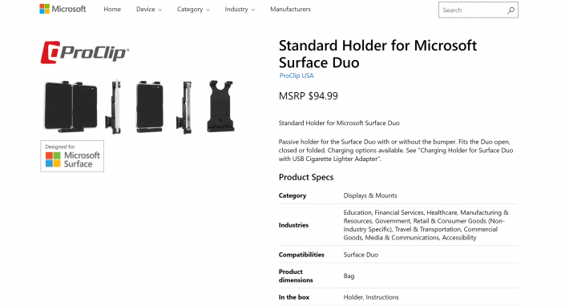The width and height of the screenshot is (561, 306).
Task: Open the ProClip USA manufacturer link
Action: 297,76
